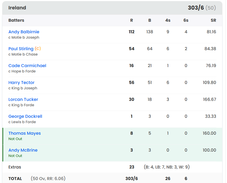Click the Extras row label
The image size is (227, 183).
[14, 167]
